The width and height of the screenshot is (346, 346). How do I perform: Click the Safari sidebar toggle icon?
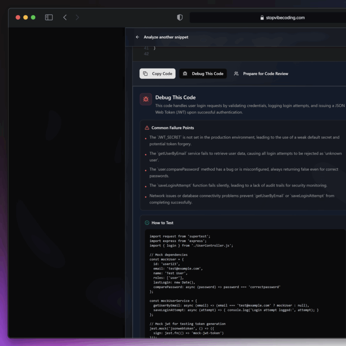coord(49,18)
